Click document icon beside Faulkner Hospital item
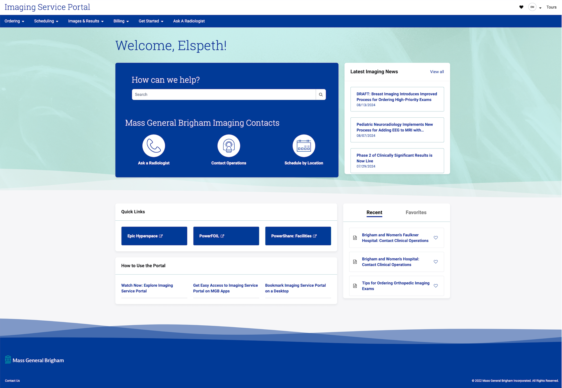Image resolution: width=562 pixels, height=388 pixels. point(355,238)
